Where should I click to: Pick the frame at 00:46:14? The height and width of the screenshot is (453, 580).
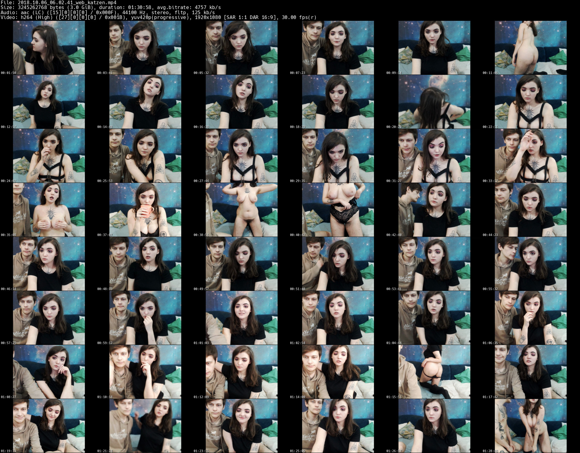pos(49,264)
